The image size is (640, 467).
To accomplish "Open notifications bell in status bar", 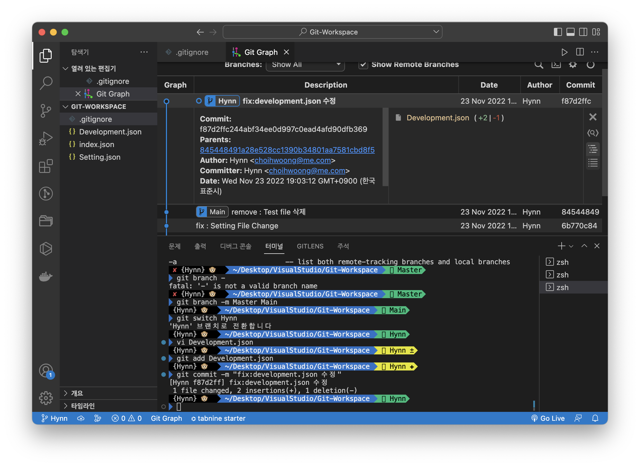I will [x=595, y=418].
